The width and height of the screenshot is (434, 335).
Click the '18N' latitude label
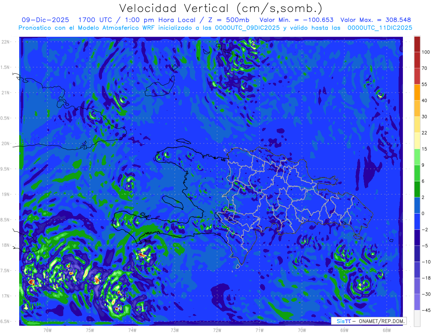pyautogui.click(x=5, y=245)
